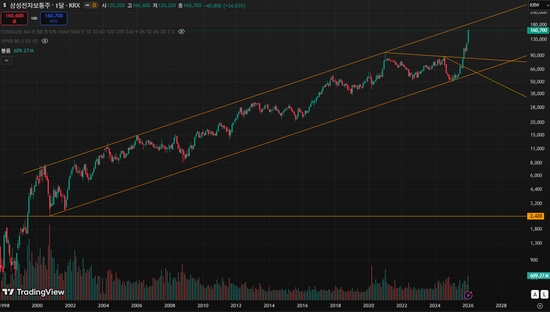The image size is (550, 312).
Task: Click the high price value 166,600
Action: click(x=142, y=6)
